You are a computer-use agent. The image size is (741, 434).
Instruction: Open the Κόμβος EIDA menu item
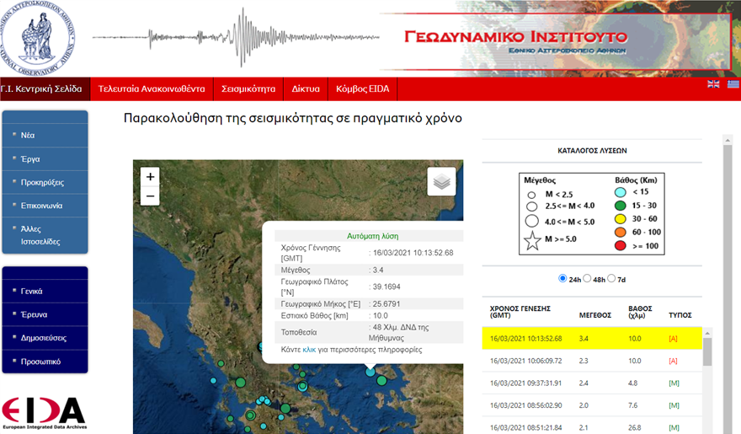click(x=361, y=88)
